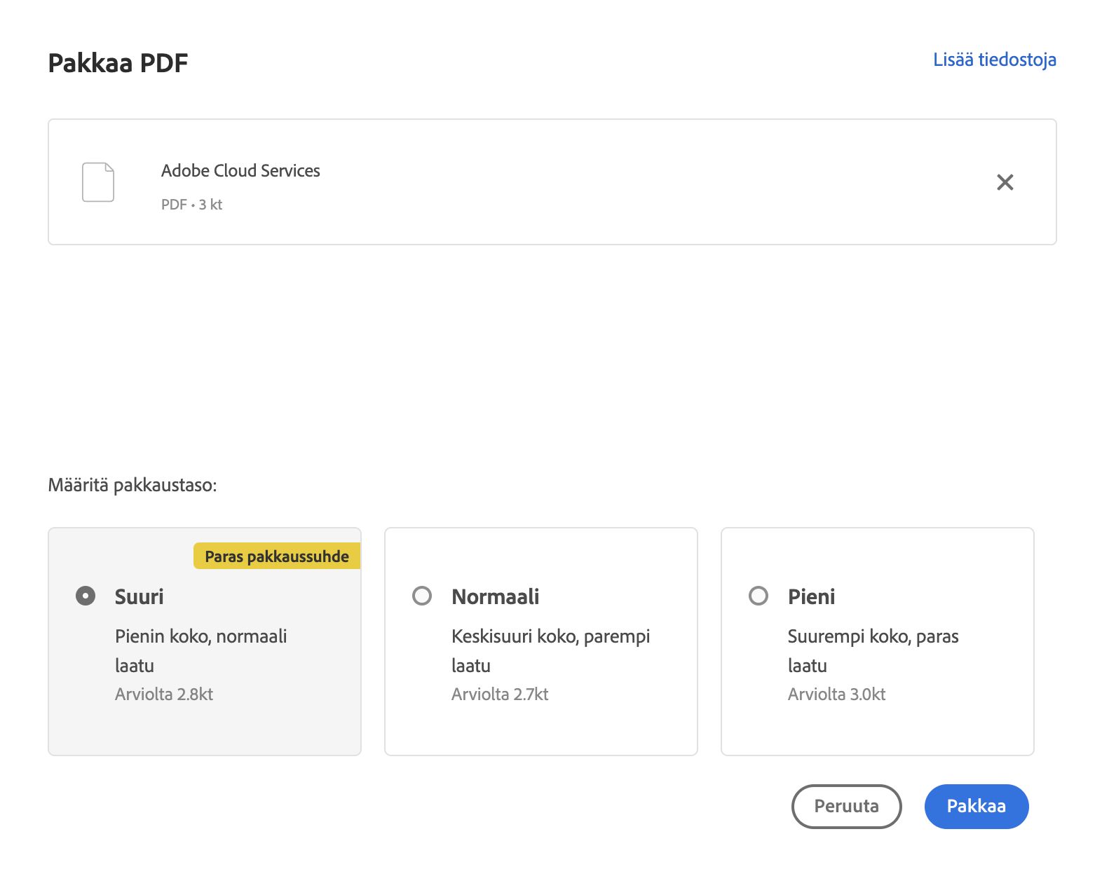Viewport: 1102px width, 869px height.
Task: Click 'Suurempi koko, paras laatu' description
Action: pos(873,651)
